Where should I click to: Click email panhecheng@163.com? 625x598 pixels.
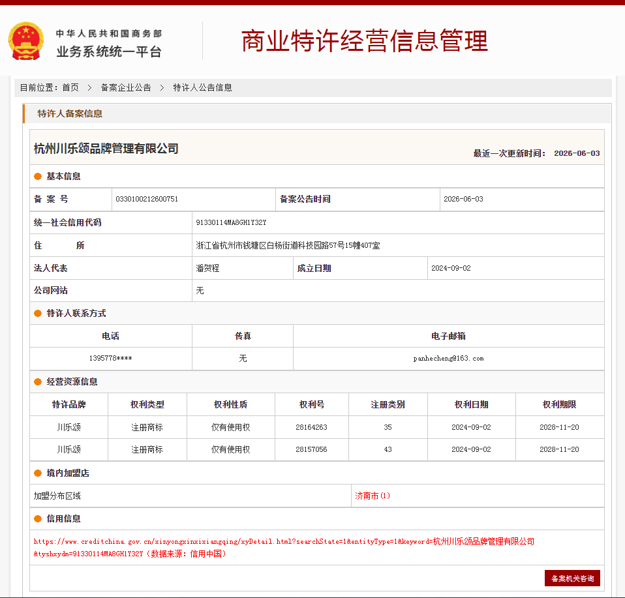coord(448,359)
